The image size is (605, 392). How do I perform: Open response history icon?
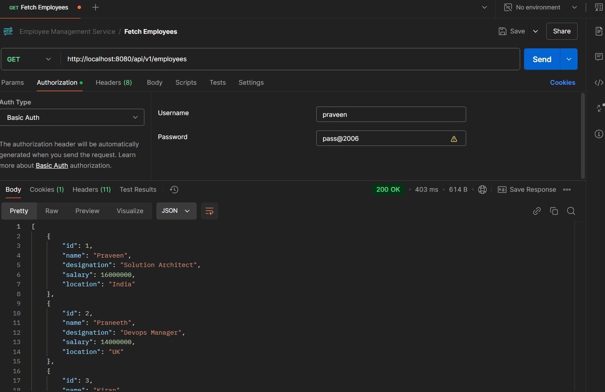pos(174,190)
